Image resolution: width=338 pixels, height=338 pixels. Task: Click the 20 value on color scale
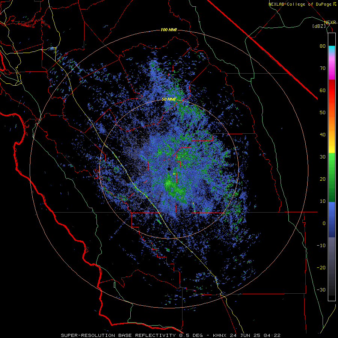(323, 179)
